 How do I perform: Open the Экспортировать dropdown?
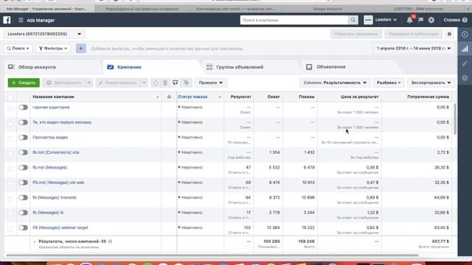tap(431, 82)
